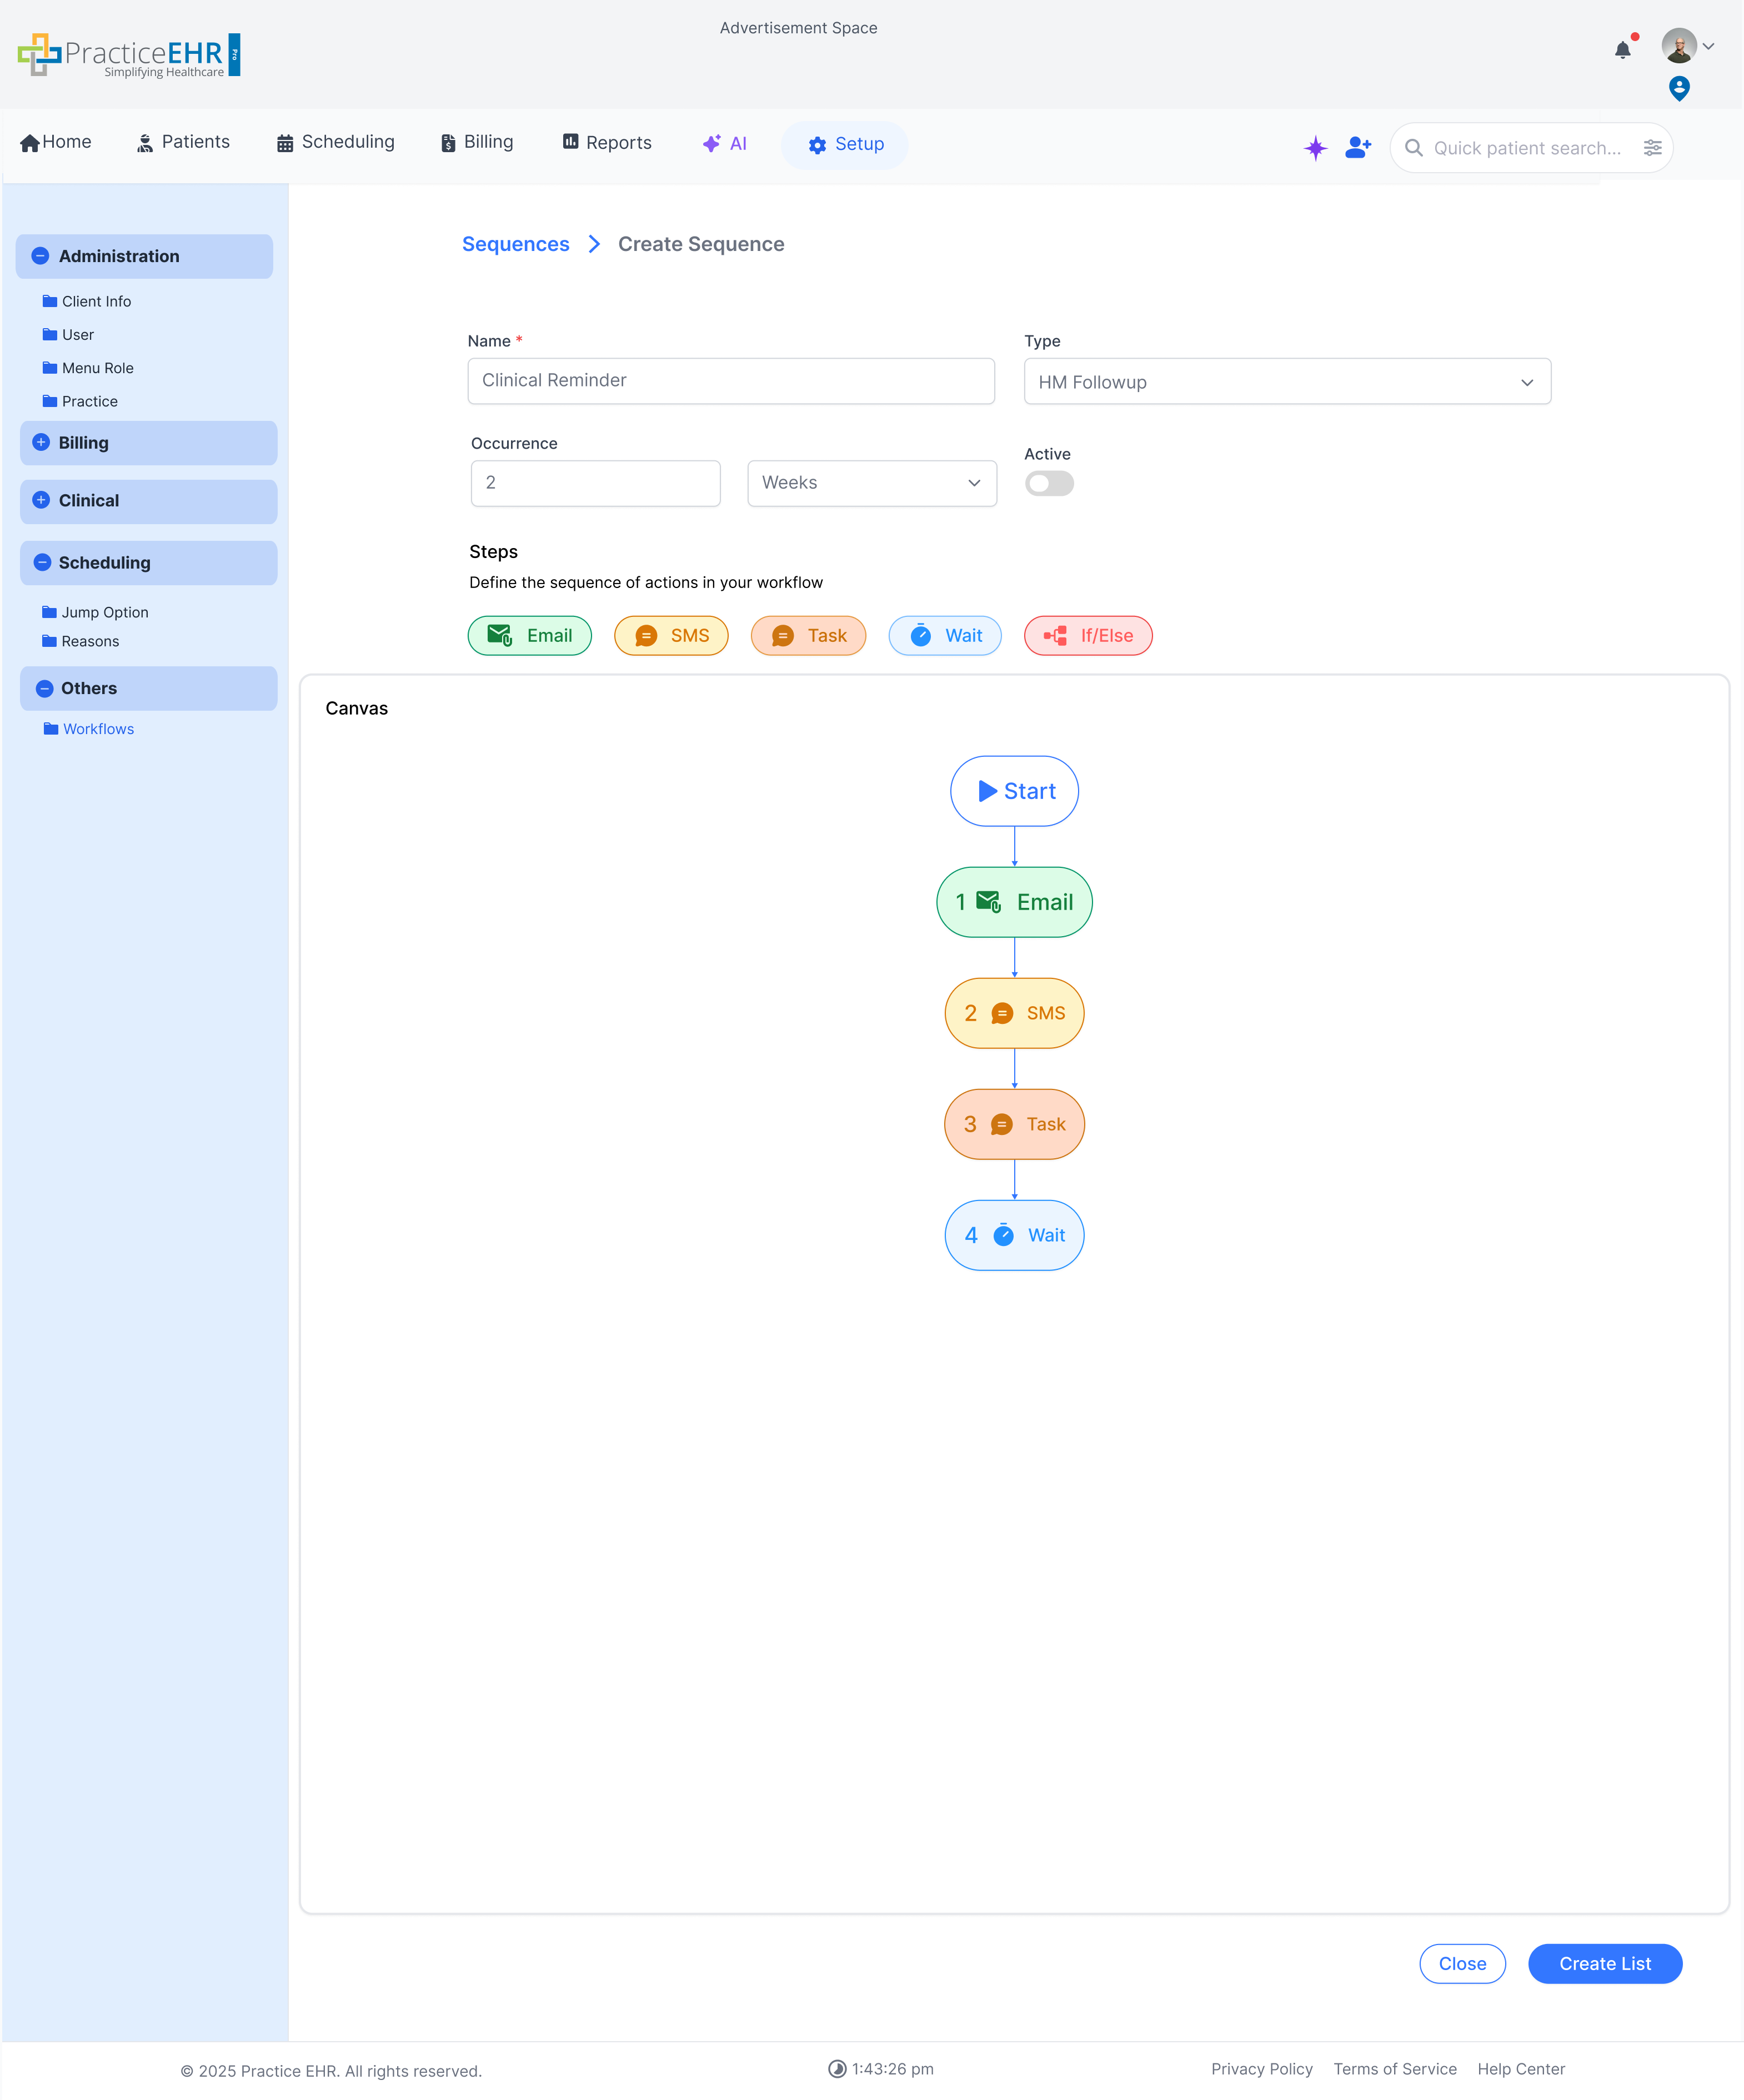Click the purple AI sparkle icon
Viewport: 1744px width, 2100px height.
click(x=1315, y=148)
